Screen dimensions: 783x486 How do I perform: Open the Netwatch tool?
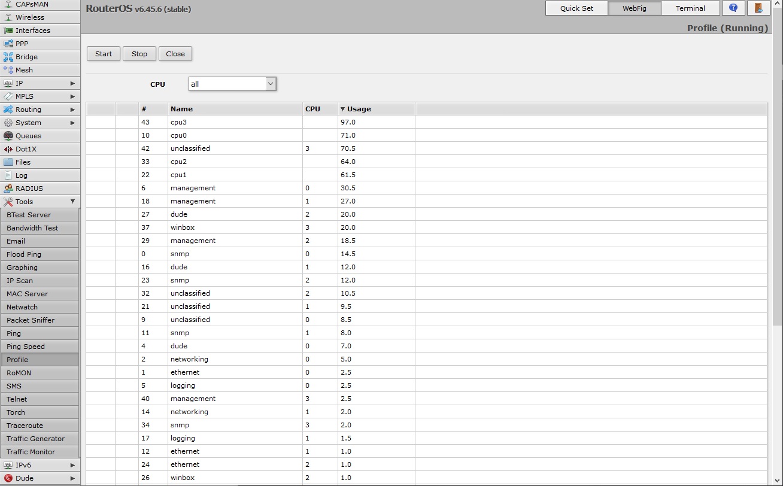[x=40, y=307]
